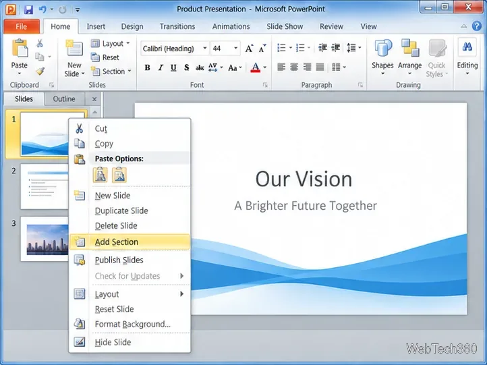Open the Arrange menu
This screenshot has height=365, width=487.
click(409, 57)
